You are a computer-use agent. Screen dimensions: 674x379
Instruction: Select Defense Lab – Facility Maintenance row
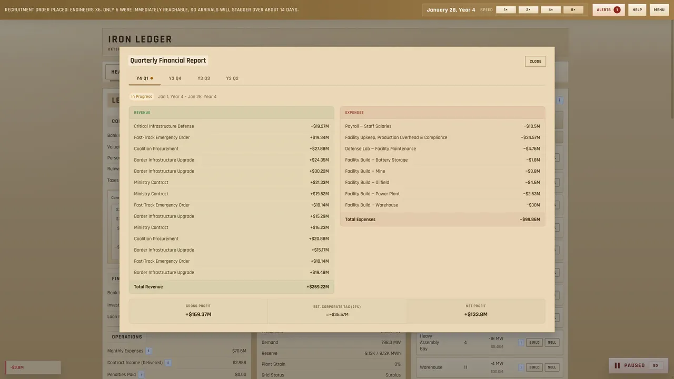[442, 149]
